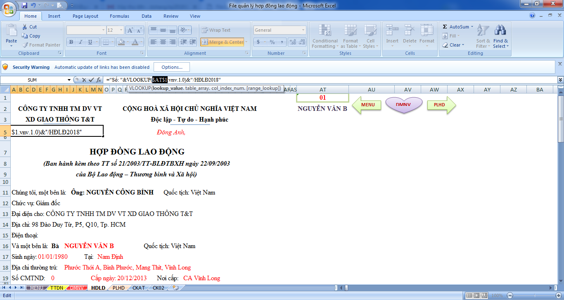
Task: Open Insert Function fx dialog
Action: click(x=98, y=80)
